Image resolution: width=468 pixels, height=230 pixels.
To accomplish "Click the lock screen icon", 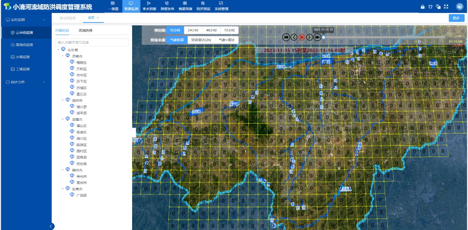I will pos(423,7).
